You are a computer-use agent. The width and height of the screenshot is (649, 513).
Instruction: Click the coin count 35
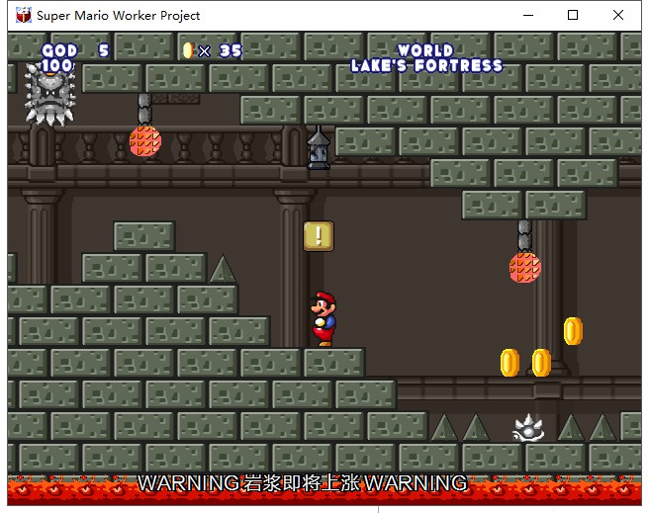[x=231, y=50]
